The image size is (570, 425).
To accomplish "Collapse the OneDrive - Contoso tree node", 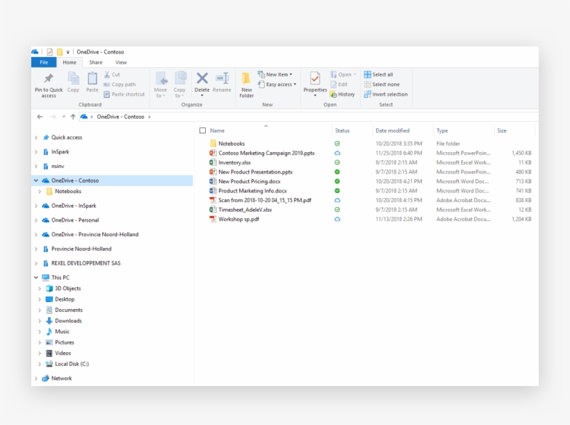I will (x=36, y=180).
